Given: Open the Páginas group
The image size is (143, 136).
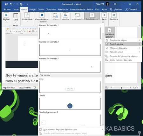Looking at the screenshot, I should (x=6, y=17).
